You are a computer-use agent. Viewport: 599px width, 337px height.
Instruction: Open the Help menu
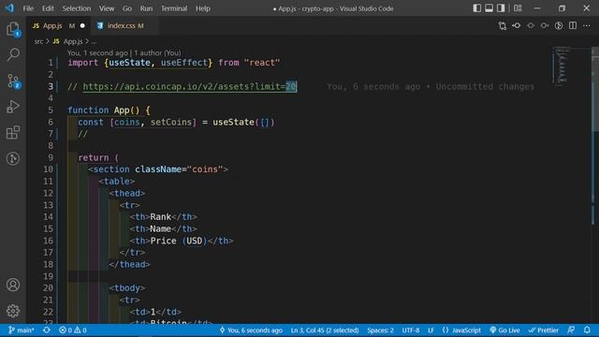203,8
